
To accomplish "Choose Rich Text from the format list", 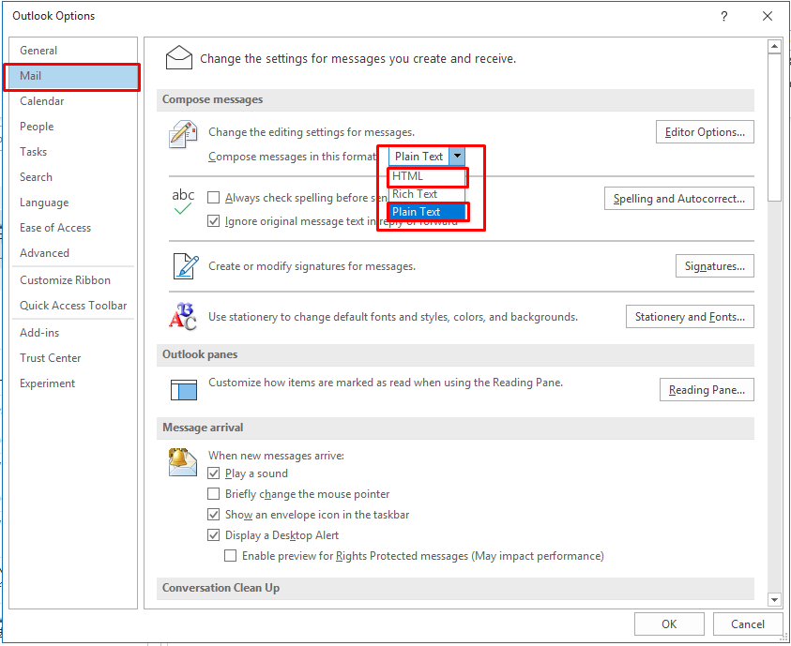I will pyautogui.click(x=427, y=194).
